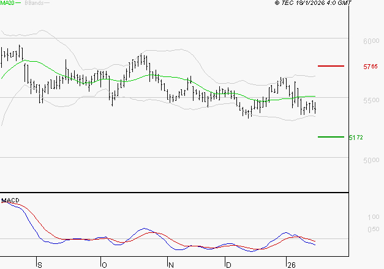Click the TEC 18/1/2026 copyright timestamp
384x269 pixels.
click(313, 2)
